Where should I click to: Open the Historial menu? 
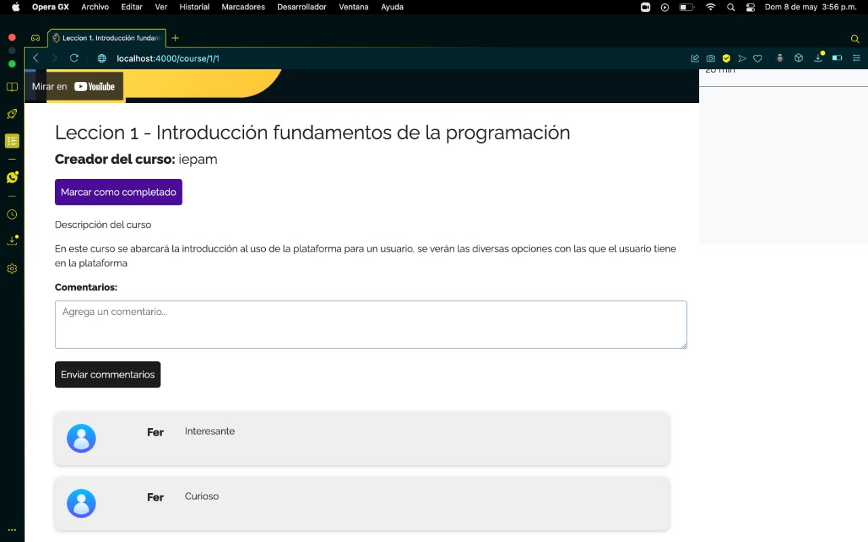pos(195,7)
